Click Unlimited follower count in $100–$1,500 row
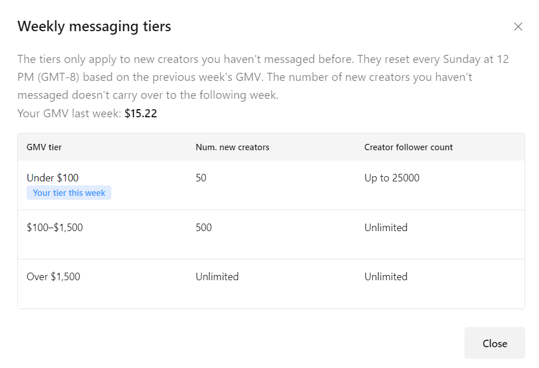 pyautogui.click(x=386, y=228)
